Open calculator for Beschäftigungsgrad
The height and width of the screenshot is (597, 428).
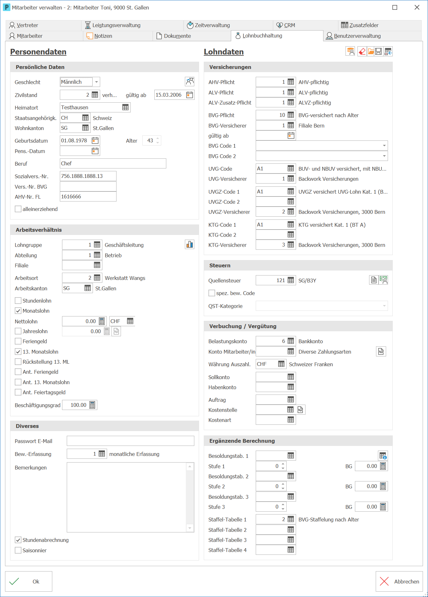[x=92, y=405]
